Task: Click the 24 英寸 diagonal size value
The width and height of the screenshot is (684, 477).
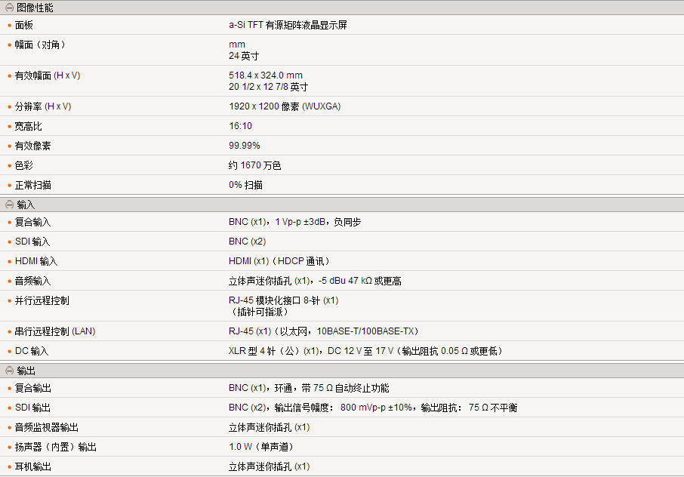Action: 244,56
